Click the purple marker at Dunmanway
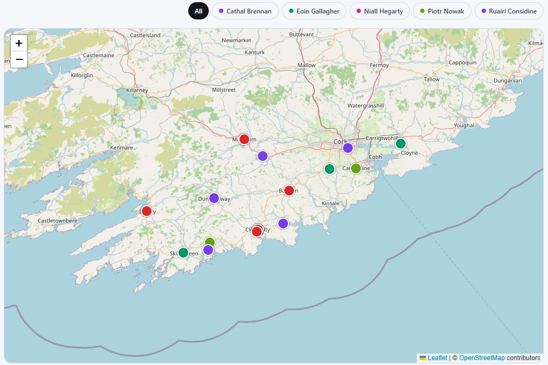 [214, 198]
